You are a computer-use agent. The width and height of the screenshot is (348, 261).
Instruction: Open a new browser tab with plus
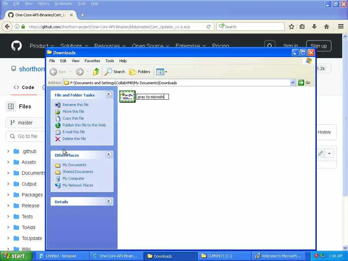83,15
